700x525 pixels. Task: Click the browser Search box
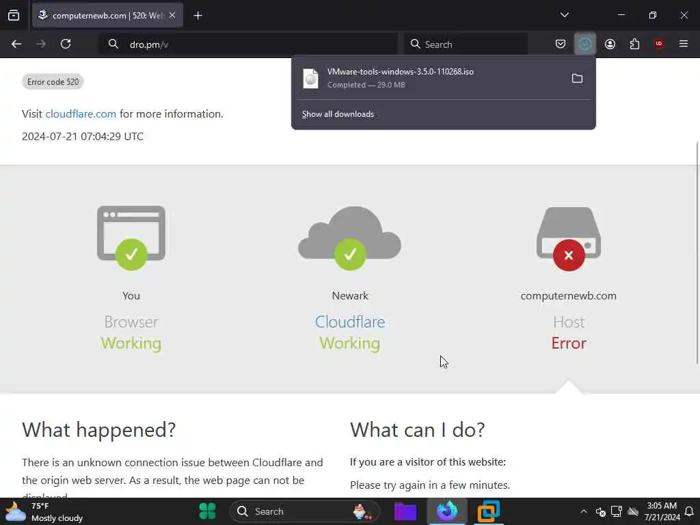(x=466, y=44)
